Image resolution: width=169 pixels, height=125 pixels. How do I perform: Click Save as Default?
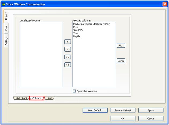click(x=123, y=110)
